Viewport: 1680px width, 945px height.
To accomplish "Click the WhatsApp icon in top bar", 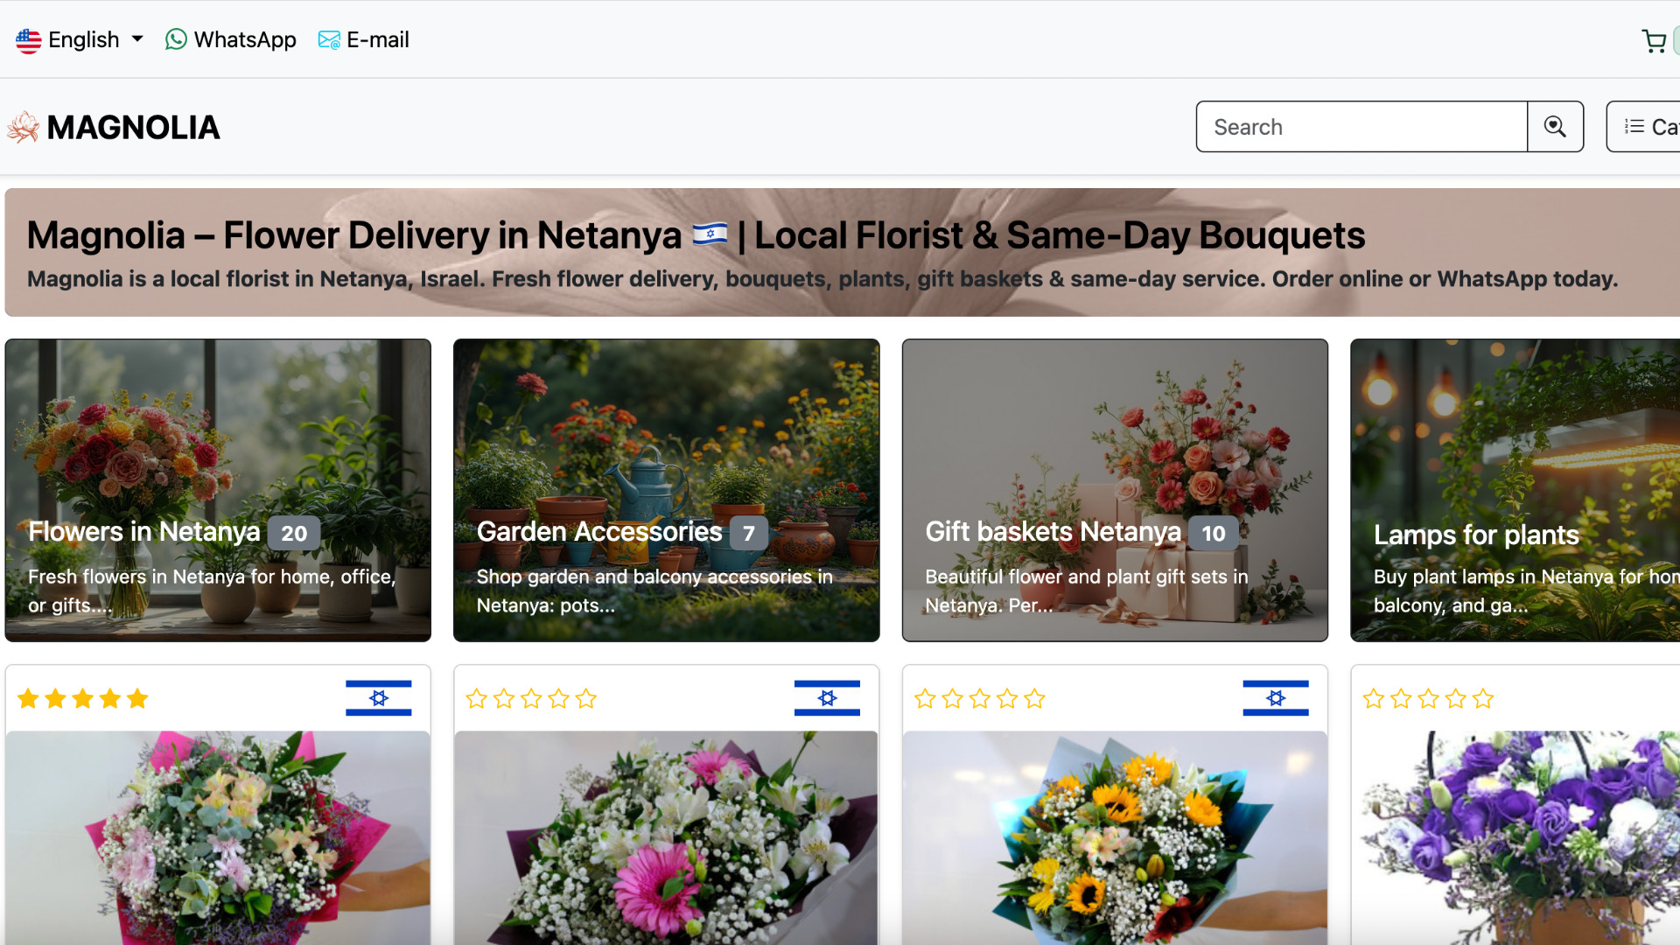I will click(176, 40).
